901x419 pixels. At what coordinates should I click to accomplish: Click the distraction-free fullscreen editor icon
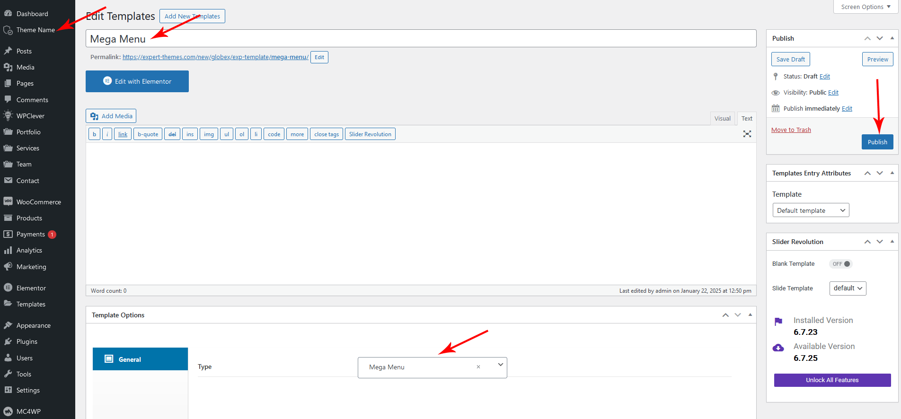point(747,134)
